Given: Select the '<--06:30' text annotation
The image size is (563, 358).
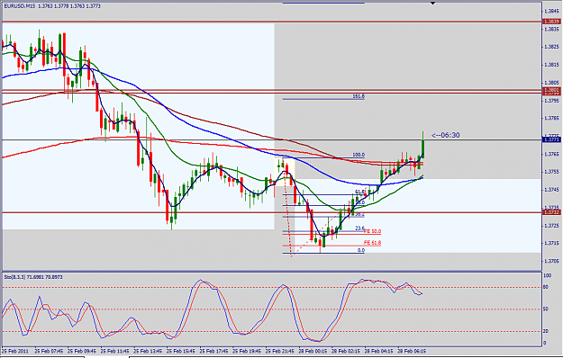Looking at the screenshot, I should pyautogui.click(x=445, y=135).
